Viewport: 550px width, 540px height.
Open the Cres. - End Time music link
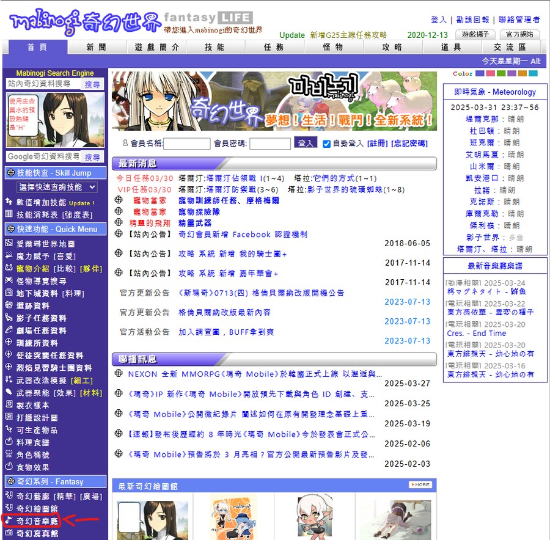[476, 333]
